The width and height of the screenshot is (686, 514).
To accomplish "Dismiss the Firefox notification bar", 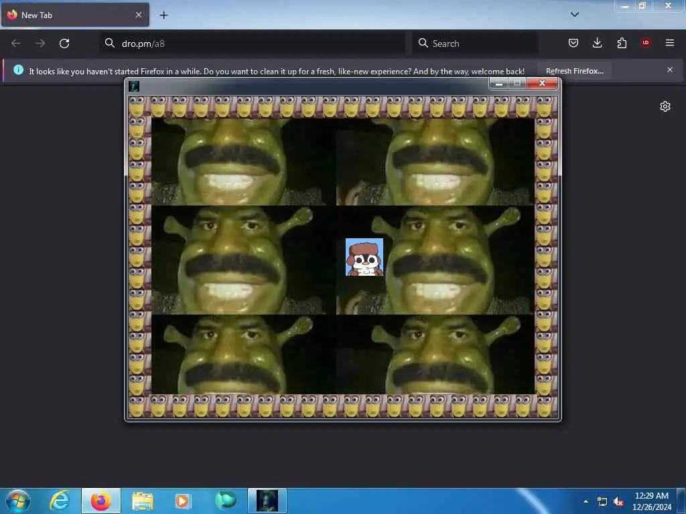I will (x=670, y=70).
